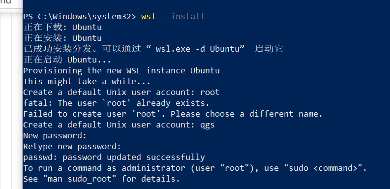Click the yellow "wsl" command text
The height and width of the screenshot is (189, 390).
[x=148, y=16]
